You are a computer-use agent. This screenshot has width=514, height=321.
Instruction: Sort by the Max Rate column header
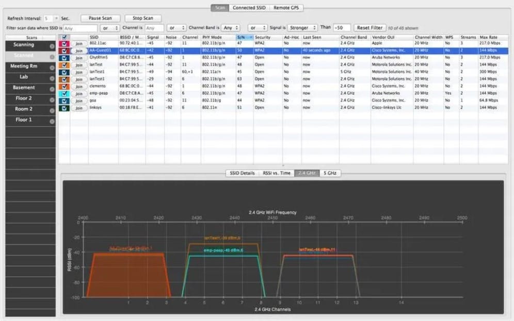pyautogui.click(x=493, y=37)
